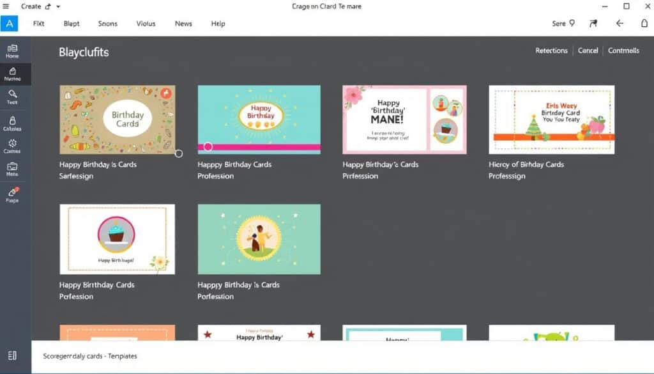This screenshot has width=654, height=374.
Task: Click the back arrow in the top bar
Action: pyautogui.click(x=620, y=23)
